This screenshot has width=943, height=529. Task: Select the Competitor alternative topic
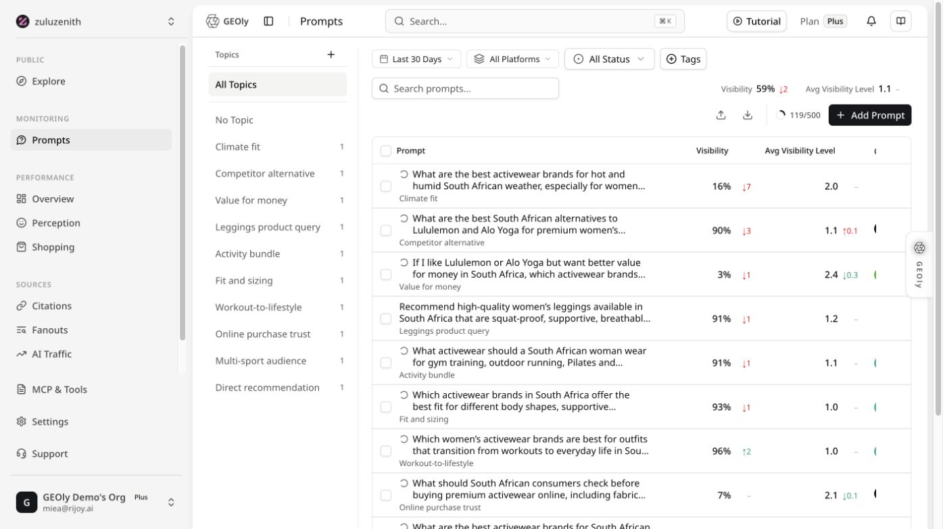[277, 174]
